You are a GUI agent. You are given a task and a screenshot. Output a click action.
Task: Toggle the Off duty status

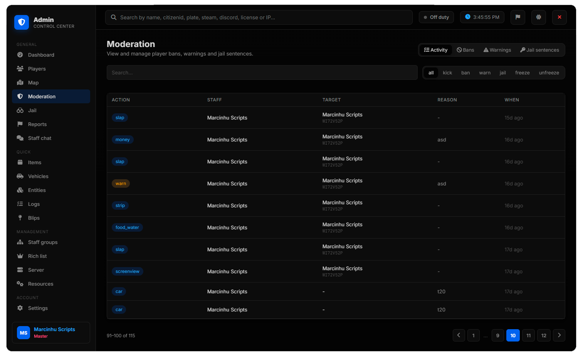pos(436,17)
